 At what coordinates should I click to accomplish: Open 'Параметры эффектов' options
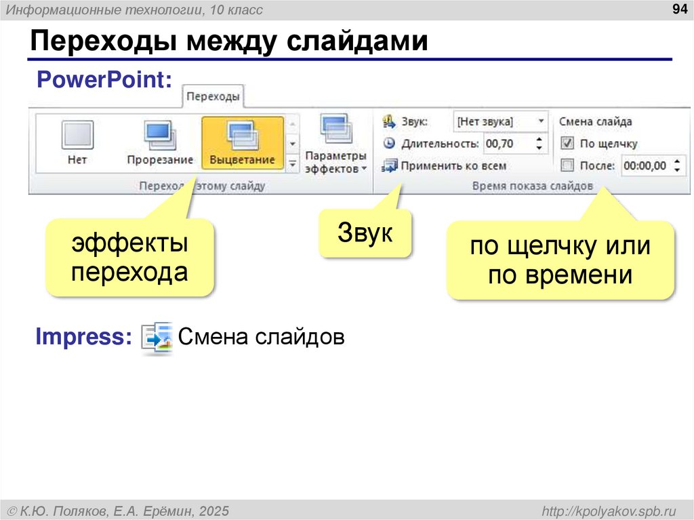click(335, 144)
